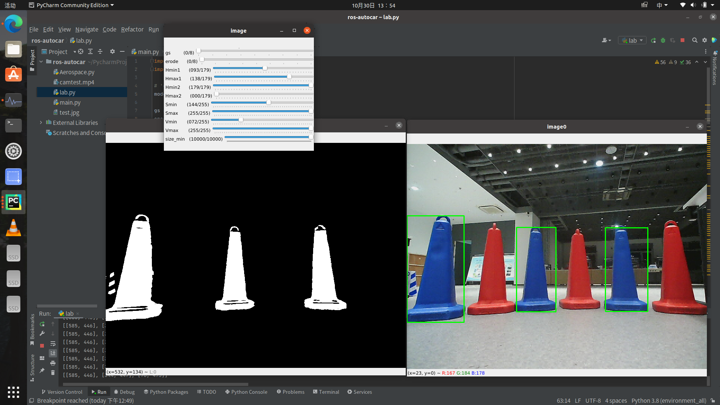
Task: Click the Notifications bell icon
Action: (x=715, y=53)
